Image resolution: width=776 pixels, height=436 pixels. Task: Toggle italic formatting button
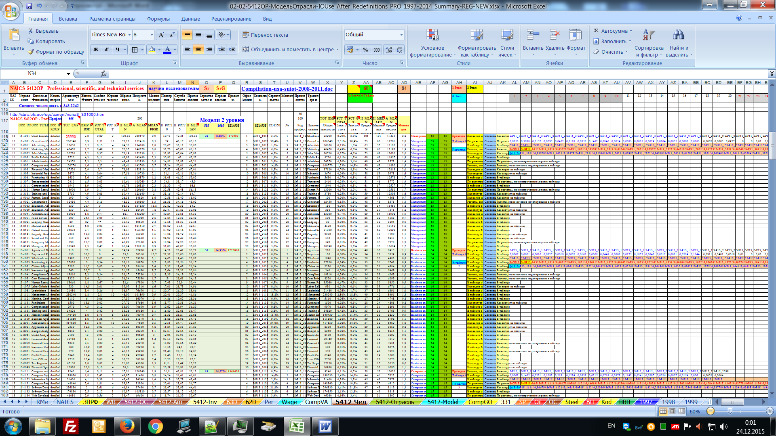(107, 50)
